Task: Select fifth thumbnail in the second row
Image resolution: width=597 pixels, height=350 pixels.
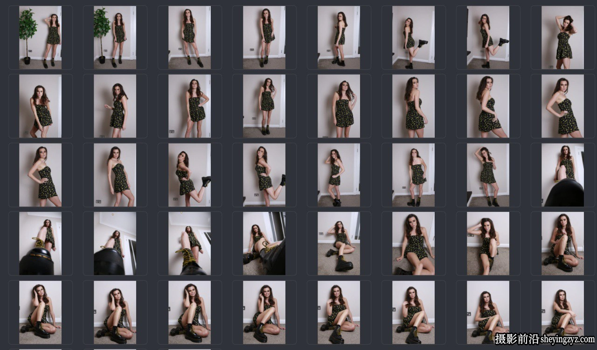Action: (339, 106)
